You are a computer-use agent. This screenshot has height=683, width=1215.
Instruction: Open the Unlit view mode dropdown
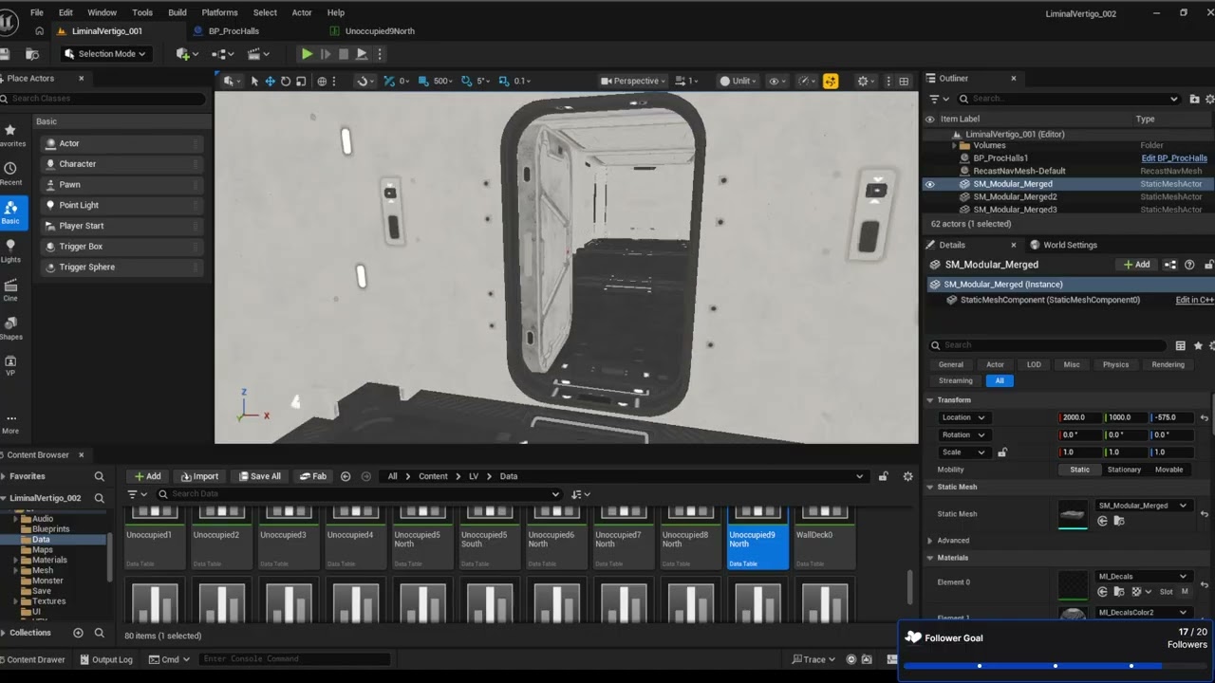tap(739, 81)
